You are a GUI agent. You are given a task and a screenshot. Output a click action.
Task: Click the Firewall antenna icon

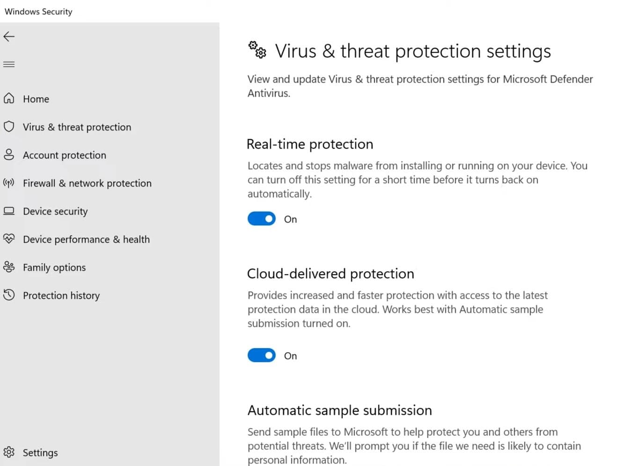pyautogui.click(x=9, y=183)
